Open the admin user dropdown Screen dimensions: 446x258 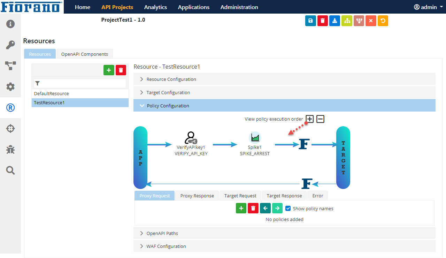[x=428, y=7]
